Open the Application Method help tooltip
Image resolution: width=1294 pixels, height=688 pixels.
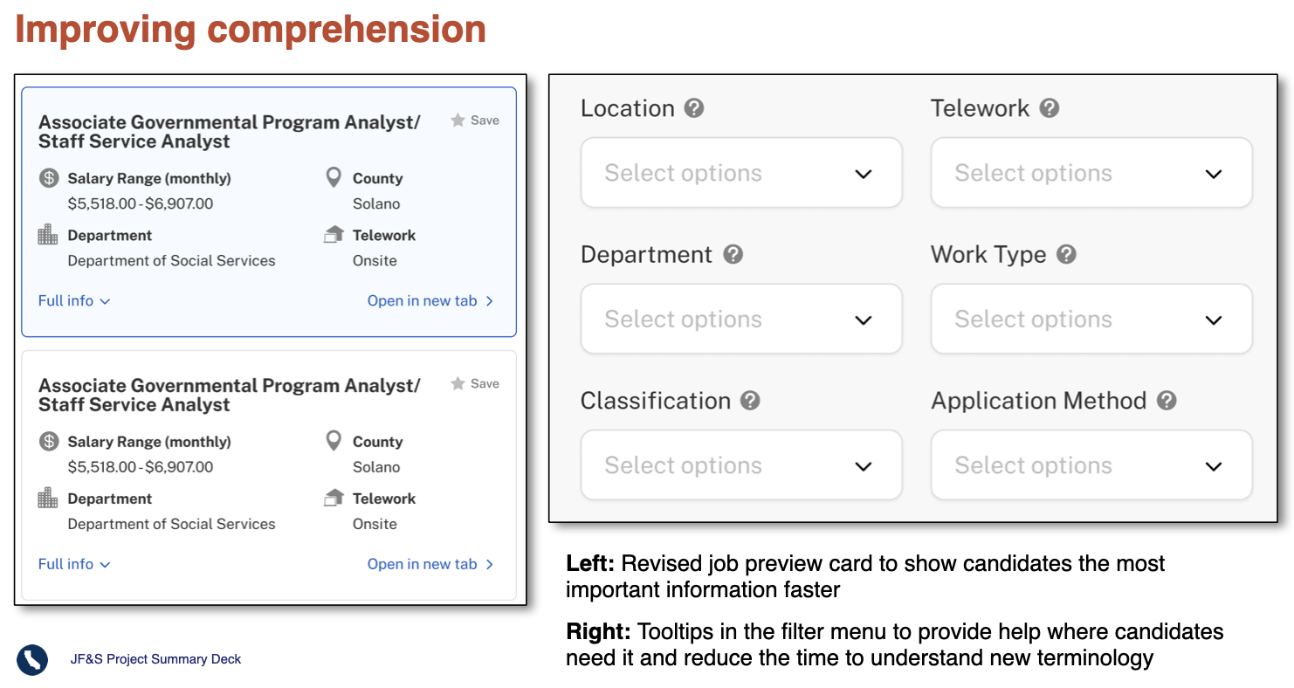1167,401
